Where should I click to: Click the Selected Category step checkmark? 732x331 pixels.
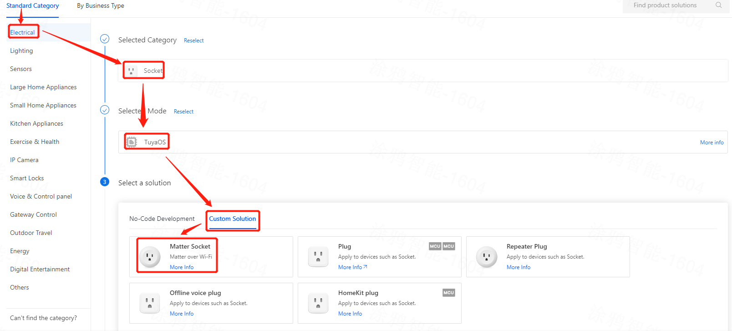(x=105, y=39)
